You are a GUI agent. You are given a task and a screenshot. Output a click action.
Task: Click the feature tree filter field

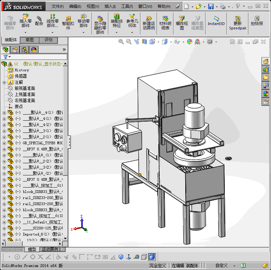[34, 57]
